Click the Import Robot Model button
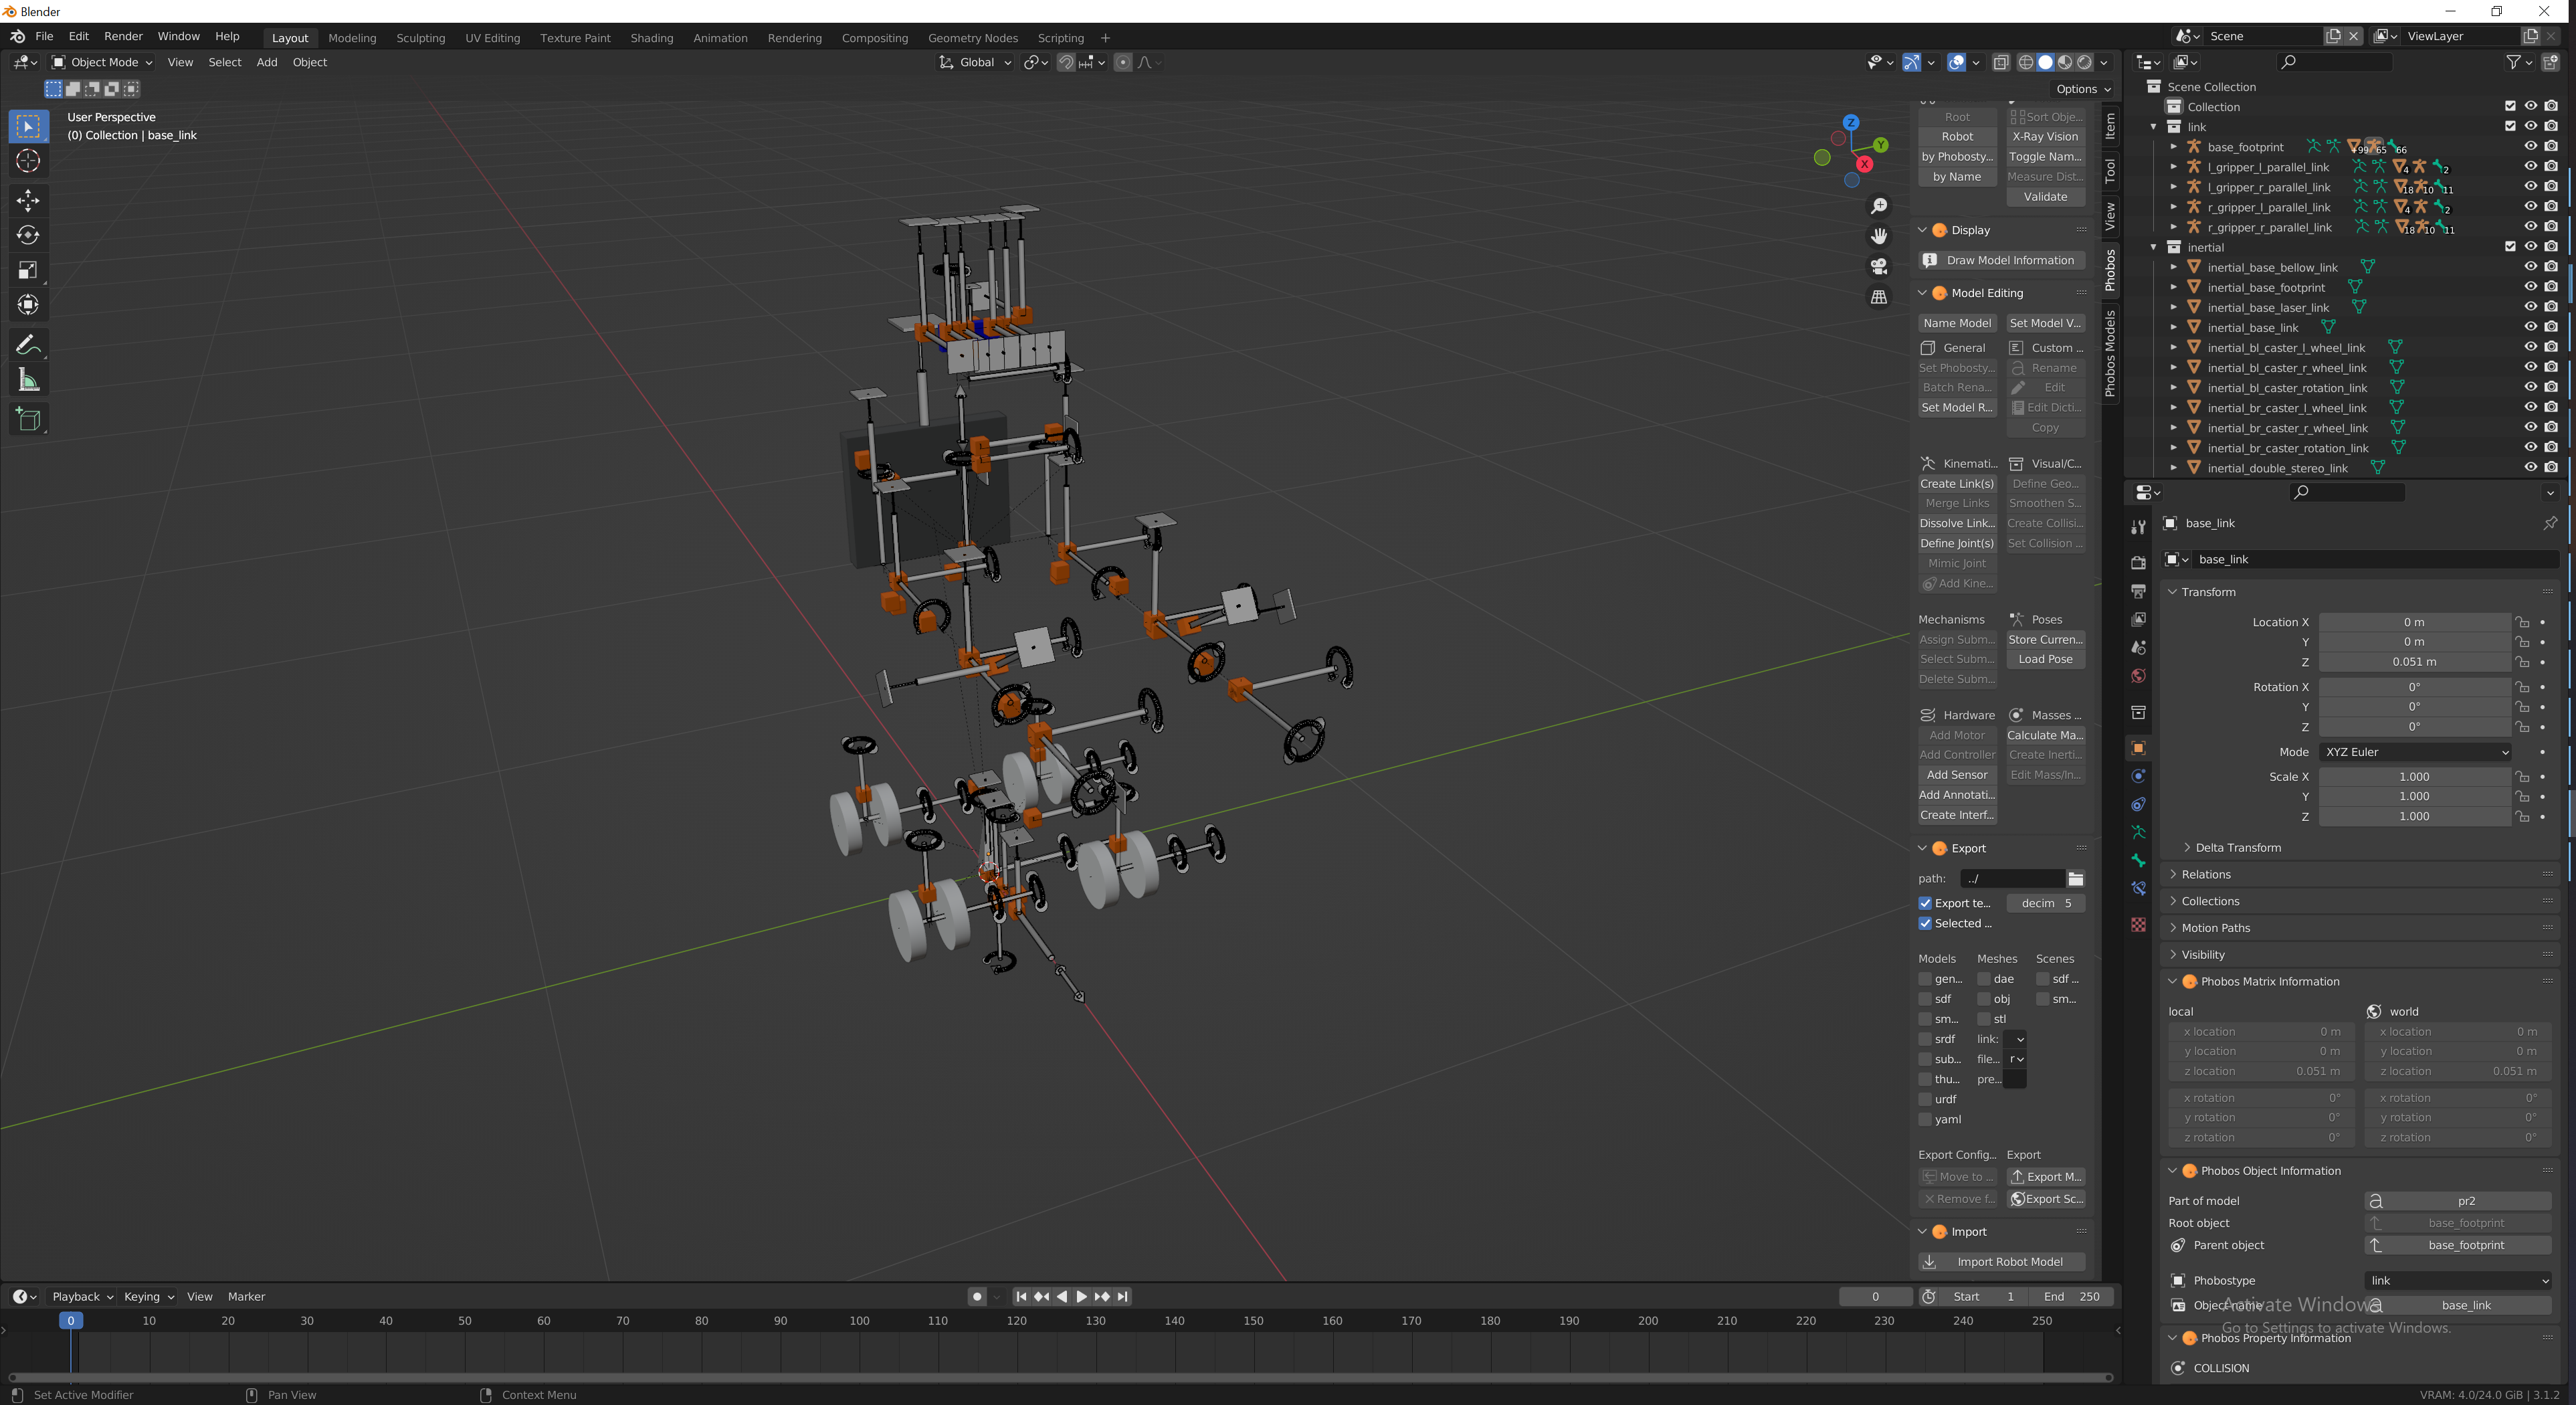The image size is (2576, 1405). 2001,1261
